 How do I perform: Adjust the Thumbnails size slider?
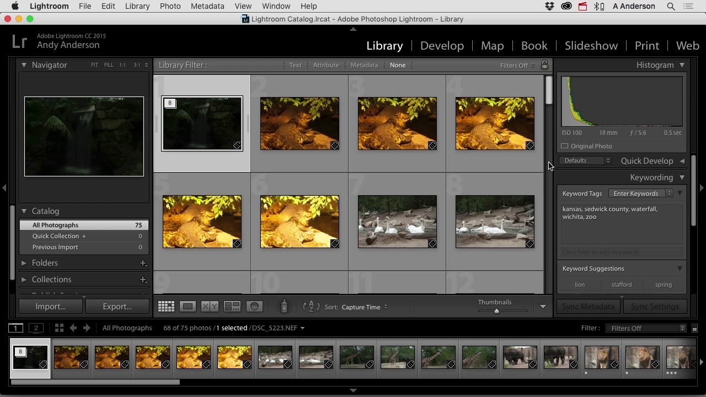496,311
